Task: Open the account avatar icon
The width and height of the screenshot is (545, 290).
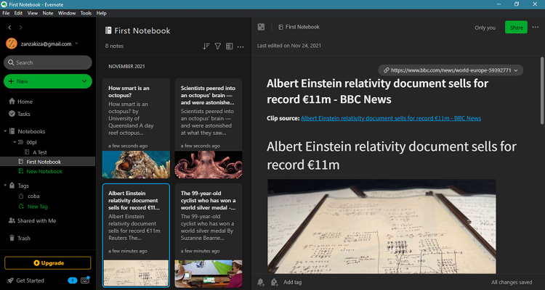Action: point(12,43)
